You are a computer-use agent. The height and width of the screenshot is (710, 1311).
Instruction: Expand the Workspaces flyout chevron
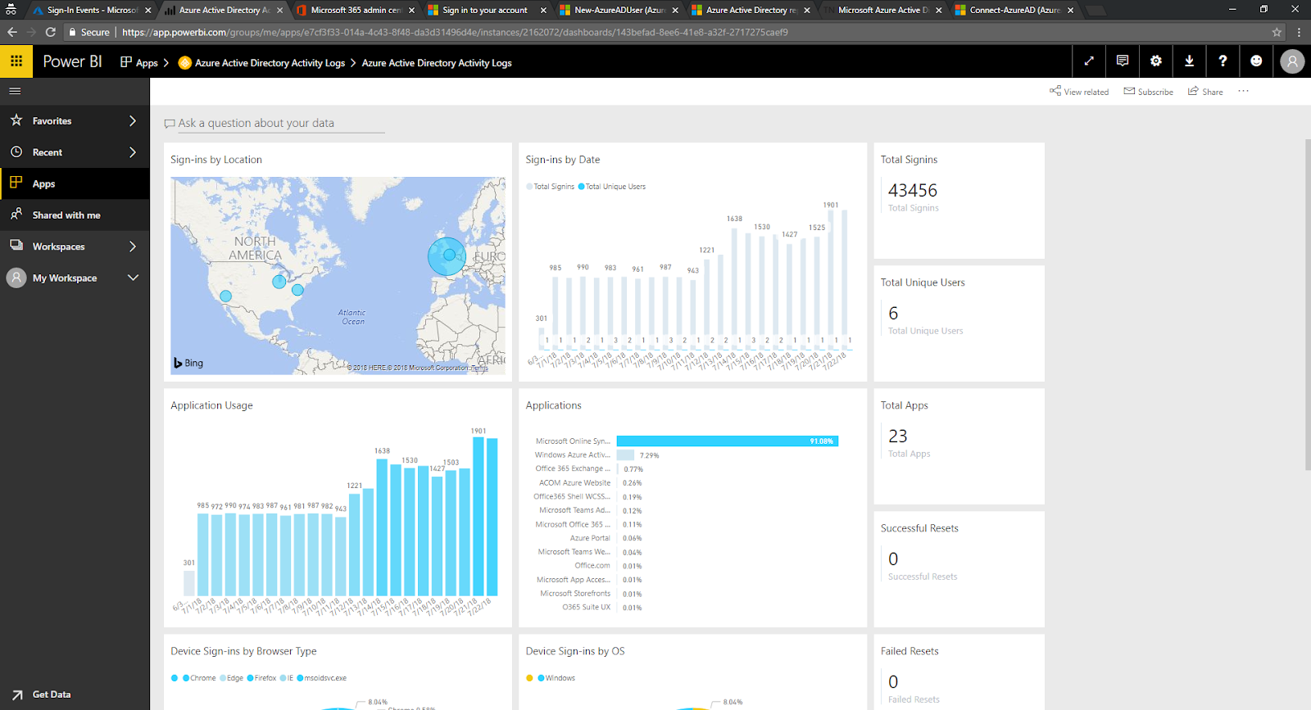click(133, 246)
